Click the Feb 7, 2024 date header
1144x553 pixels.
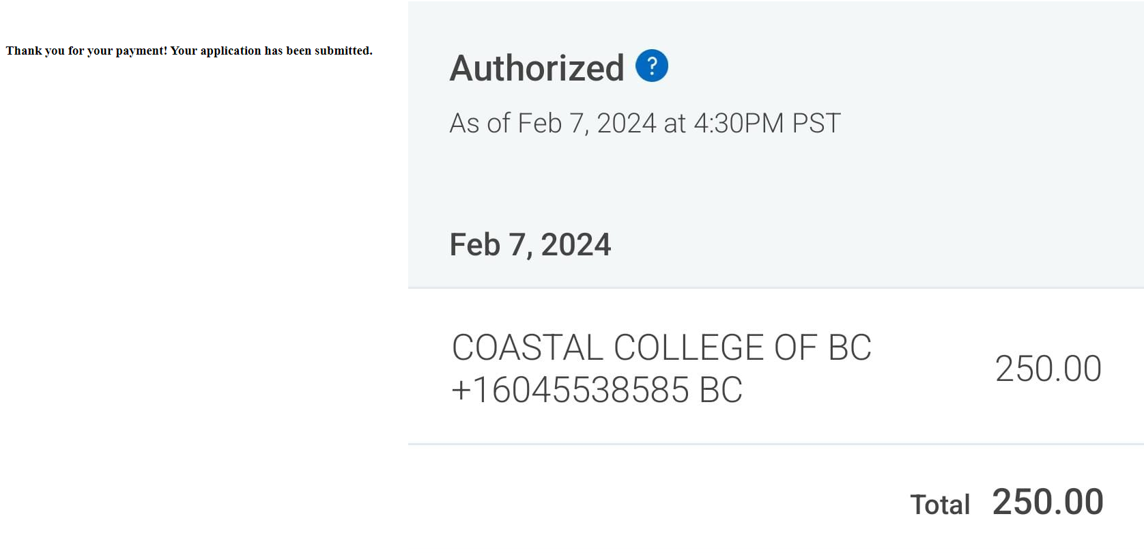pyautogui.click(x=530, y=245)
